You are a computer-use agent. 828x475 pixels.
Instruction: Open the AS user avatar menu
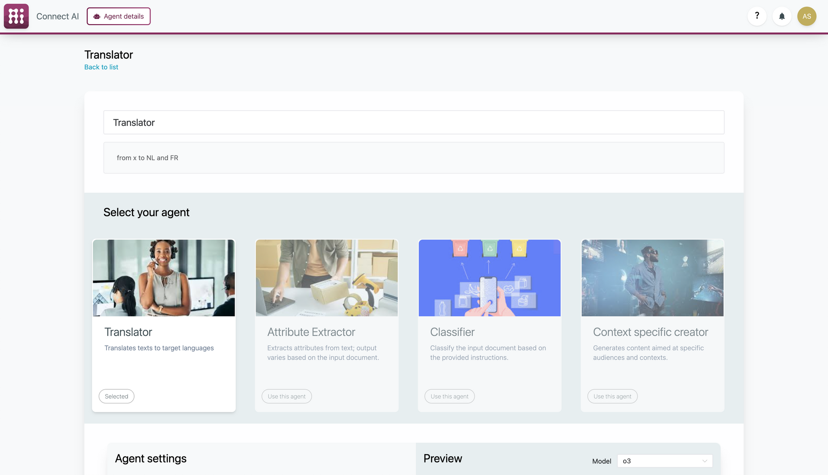(x=806, y=16)
